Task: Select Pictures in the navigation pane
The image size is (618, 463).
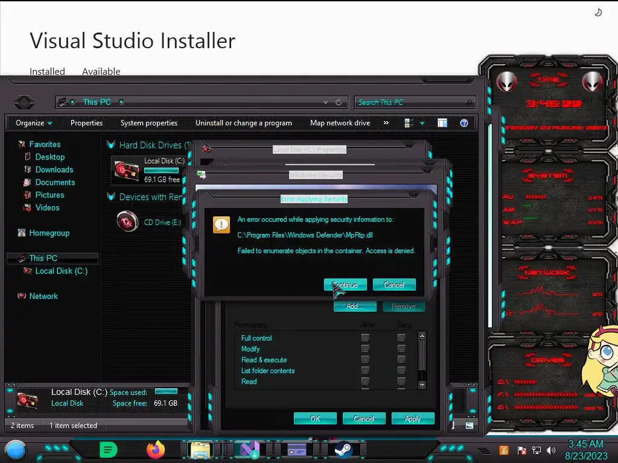Action: pyautogui.click(x=49, y=195)
